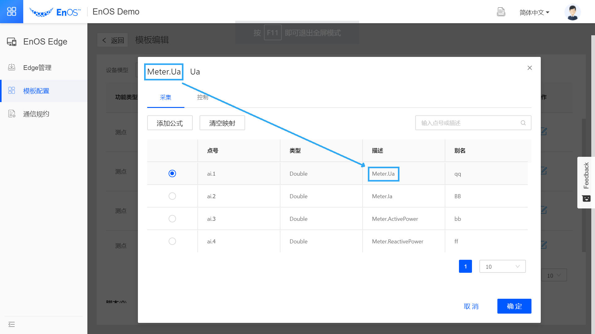Confirm with the 确定 button

514,306
